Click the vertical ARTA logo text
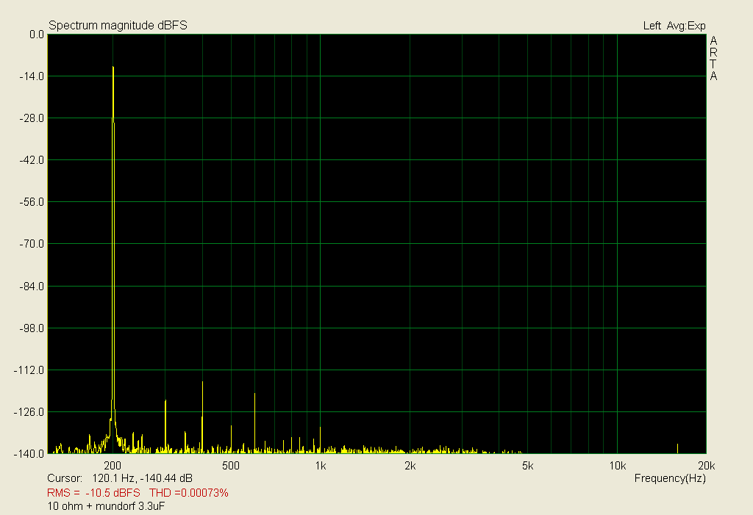The width and height of the screenshot is (753, 515). pyautogui.click(x=713, y=58)
